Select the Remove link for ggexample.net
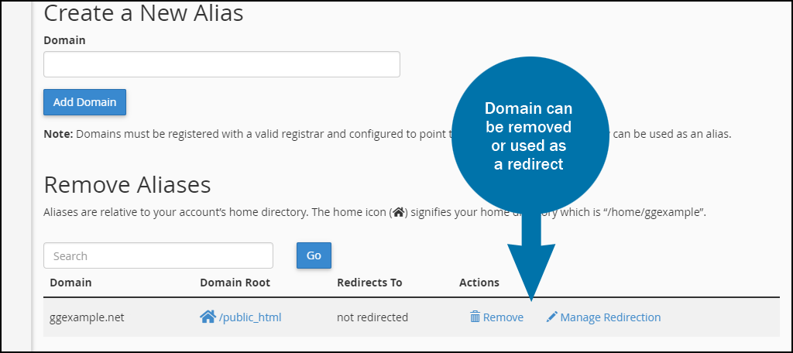Image resolution: width=793 pixels, height=353 pixels. click(503, 317)
